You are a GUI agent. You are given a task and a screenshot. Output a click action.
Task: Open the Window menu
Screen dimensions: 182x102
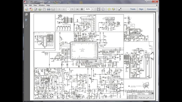coord(42,5)
